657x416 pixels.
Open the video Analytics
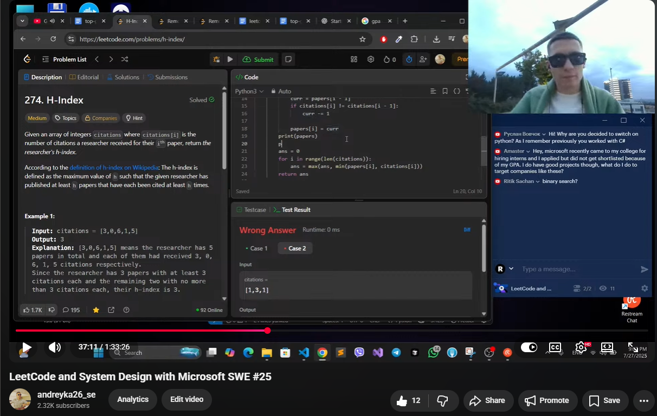point(133,399)
